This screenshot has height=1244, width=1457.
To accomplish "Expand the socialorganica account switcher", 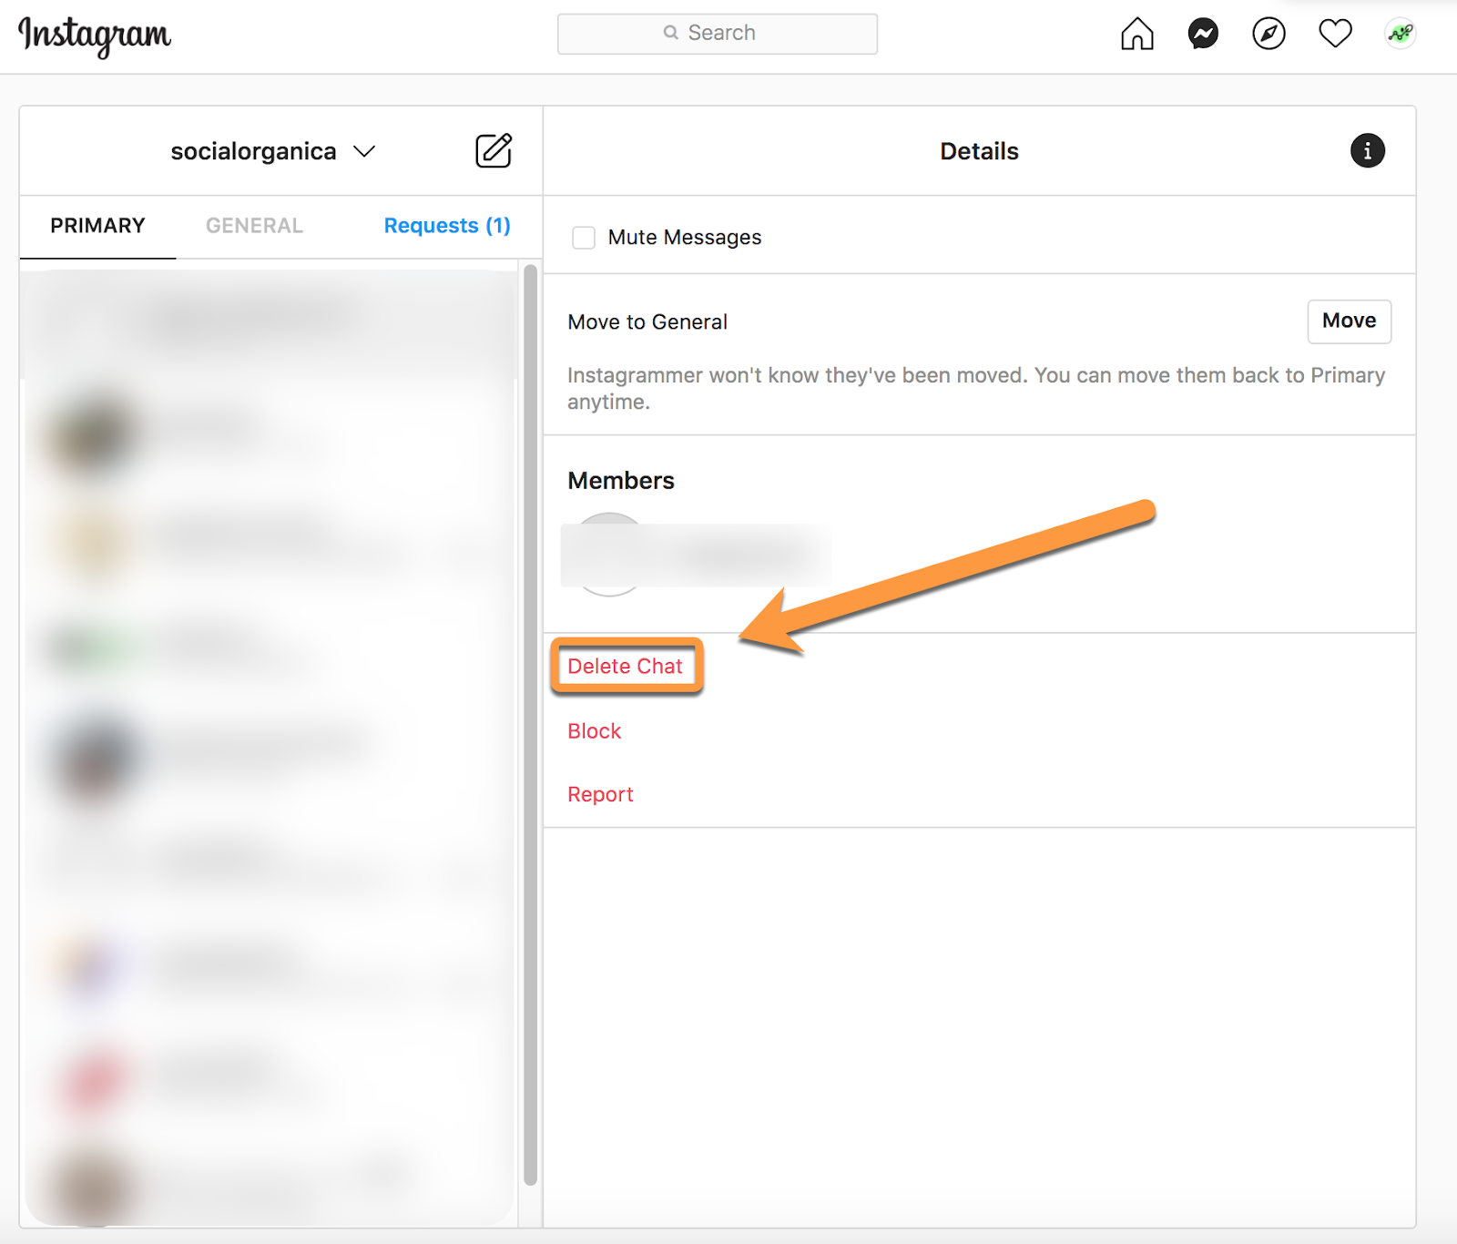I will click(273, 151).
